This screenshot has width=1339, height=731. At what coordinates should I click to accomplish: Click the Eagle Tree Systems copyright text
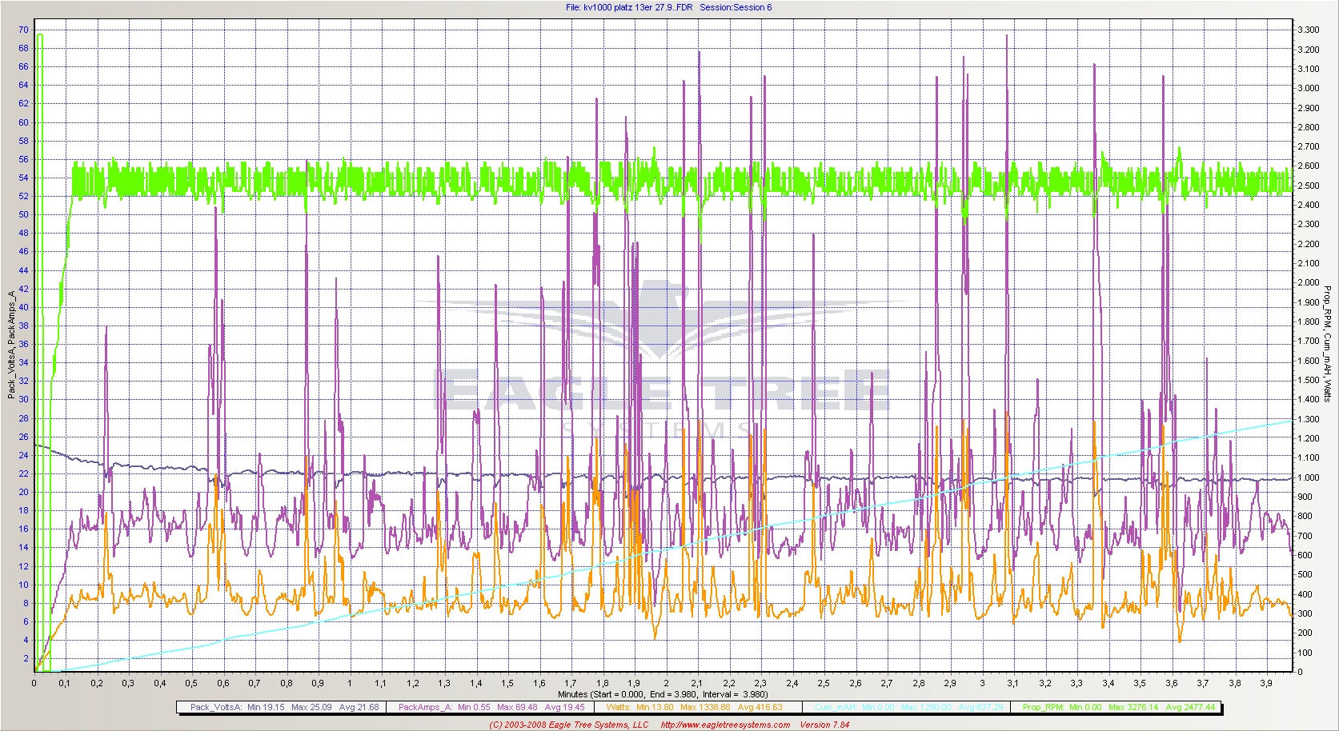coord(569,725)
